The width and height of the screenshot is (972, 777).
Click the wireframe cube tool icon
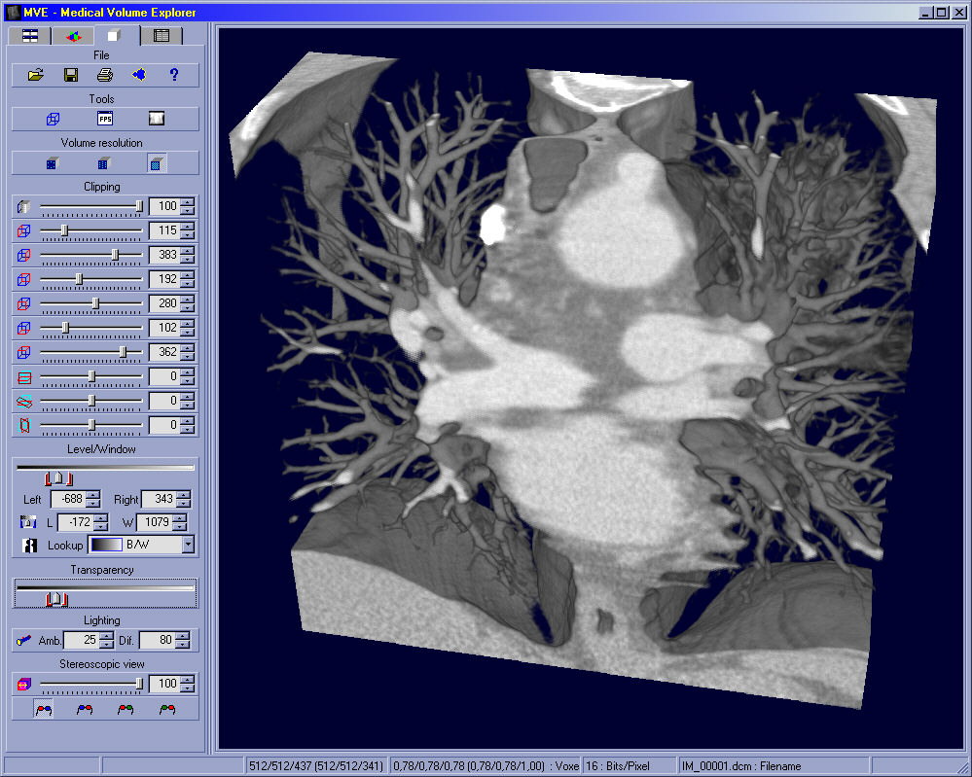click(54, 119)
